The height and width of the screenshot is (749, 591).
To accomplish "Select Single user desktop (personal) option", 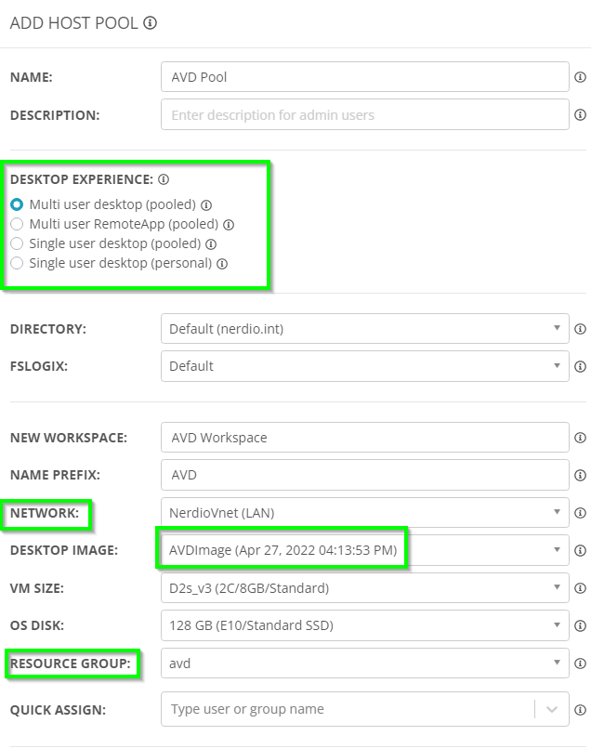I will point(17,263).
